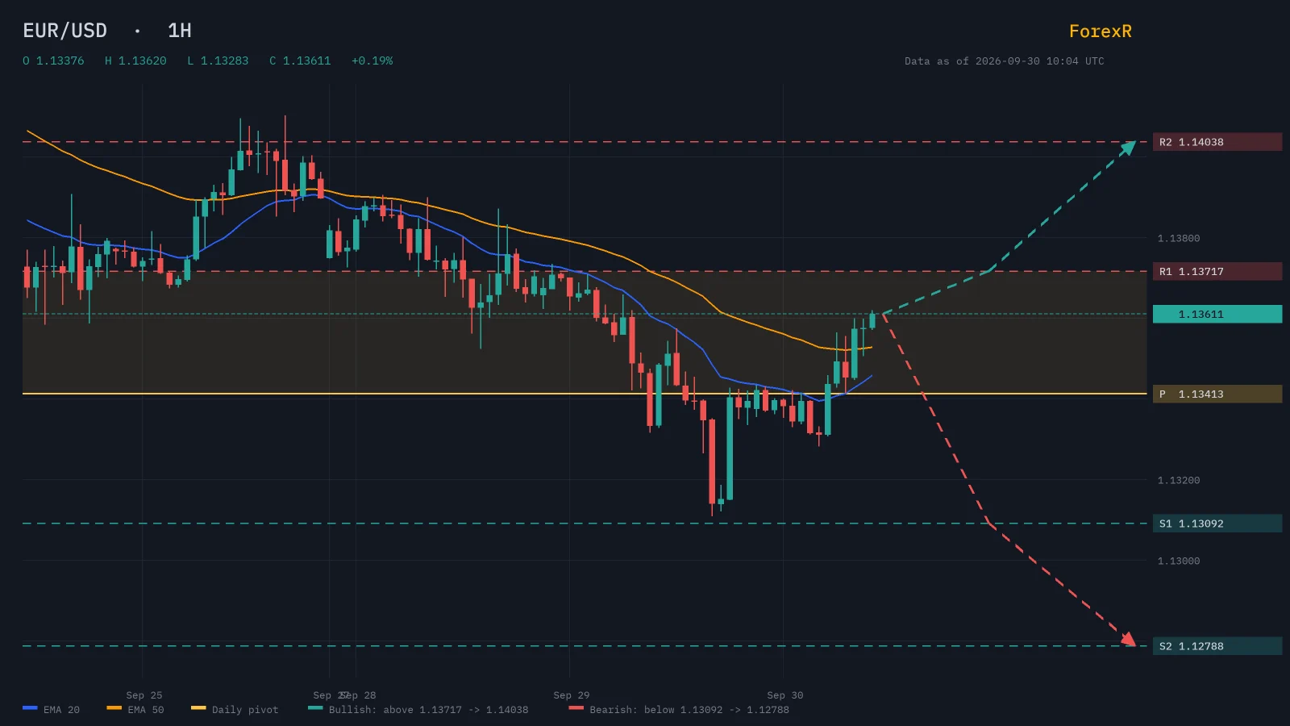1290x726 pixels.
Task: Select the R1 1.13717 price label
Action: tap(1217, 271)
